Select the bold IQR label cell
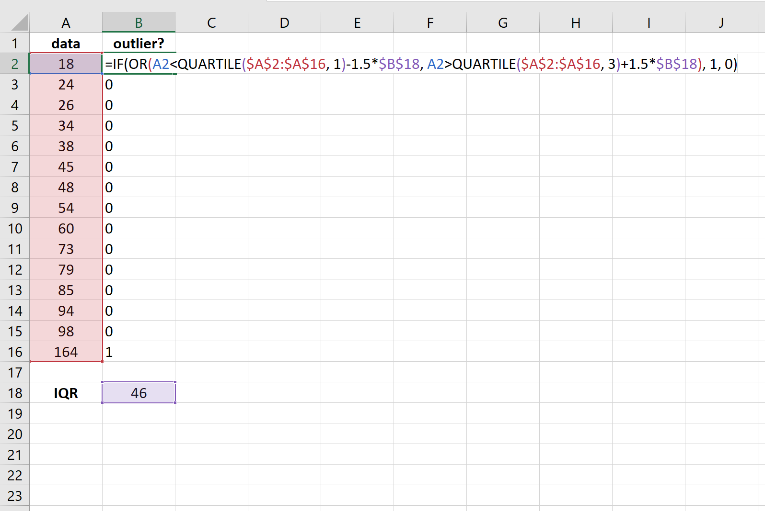 pyautogui.click(x=66, y=393)
